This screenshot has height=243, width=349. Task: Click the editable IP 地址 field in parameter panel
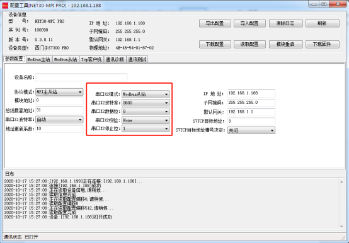click(x=251, y=93)
